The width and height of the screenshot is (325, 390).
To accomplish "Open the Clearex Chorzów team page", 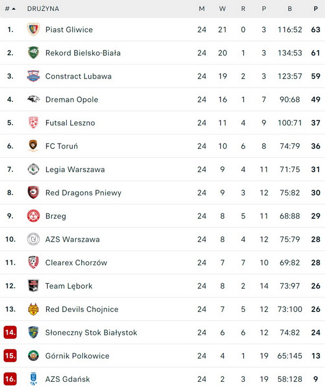I will coord(76,263).
